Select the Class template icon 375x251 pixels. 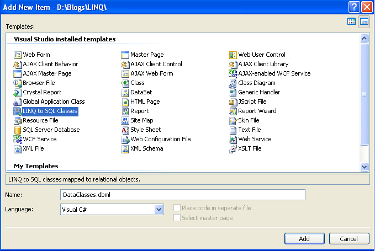(125, 83)
